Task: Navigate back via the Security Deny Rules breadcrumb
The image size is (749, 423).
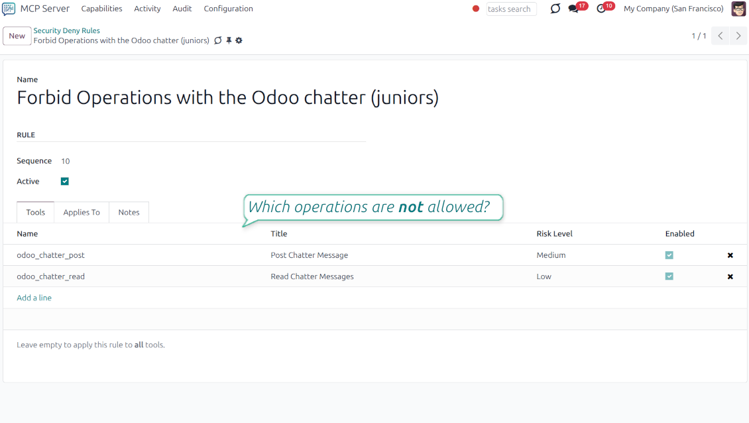Action: [x=66, y=30]
